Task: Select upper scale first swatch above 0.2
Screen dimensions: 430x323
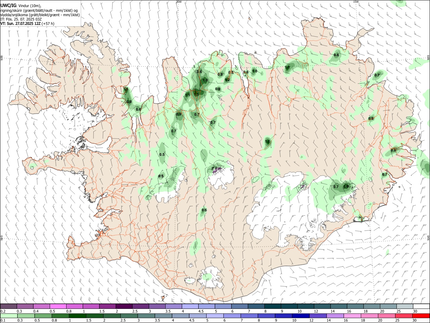Action: click(8, 306)
